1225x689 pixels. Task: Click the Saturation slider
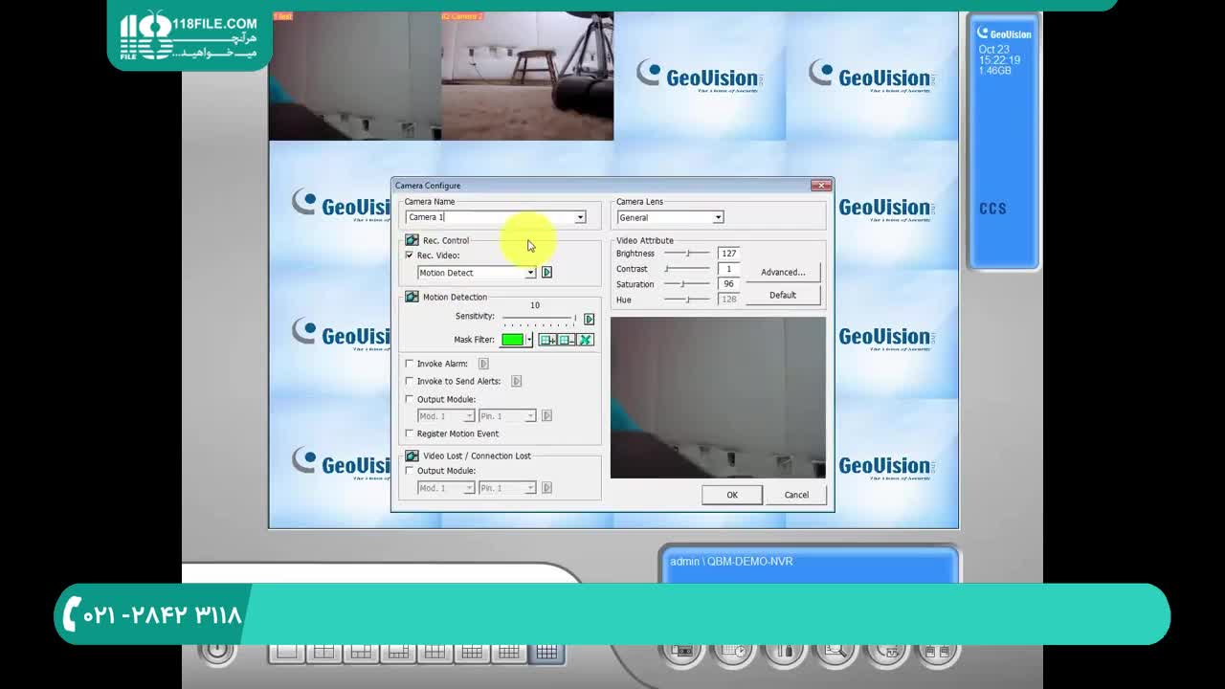click(688, 284)
